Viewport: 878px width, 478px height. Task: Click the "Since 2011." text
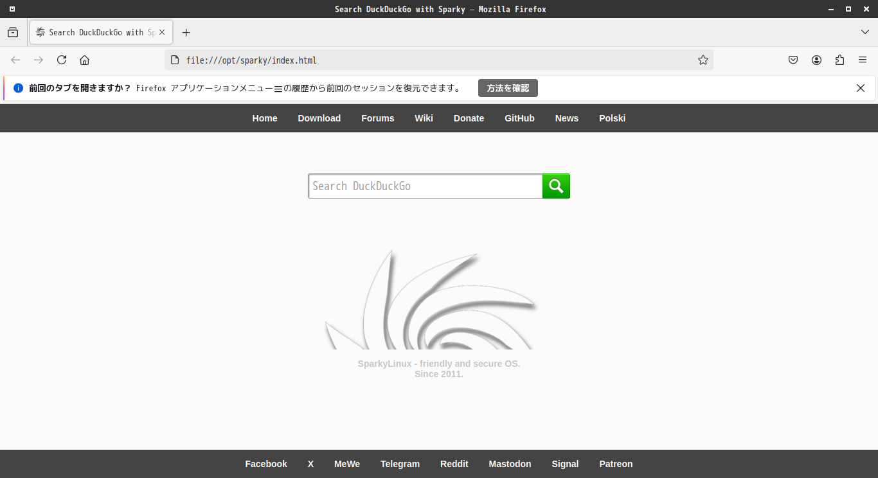(439, 374)
